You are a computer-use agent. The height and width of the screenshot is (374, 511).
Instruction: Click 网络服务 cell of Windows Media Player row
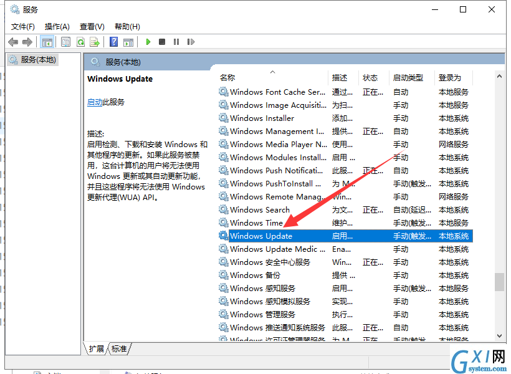pos(453,144)
